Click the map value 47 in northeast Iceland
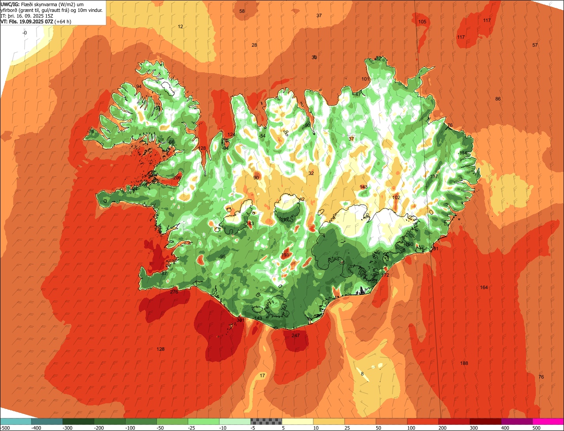 click(358, 94)
